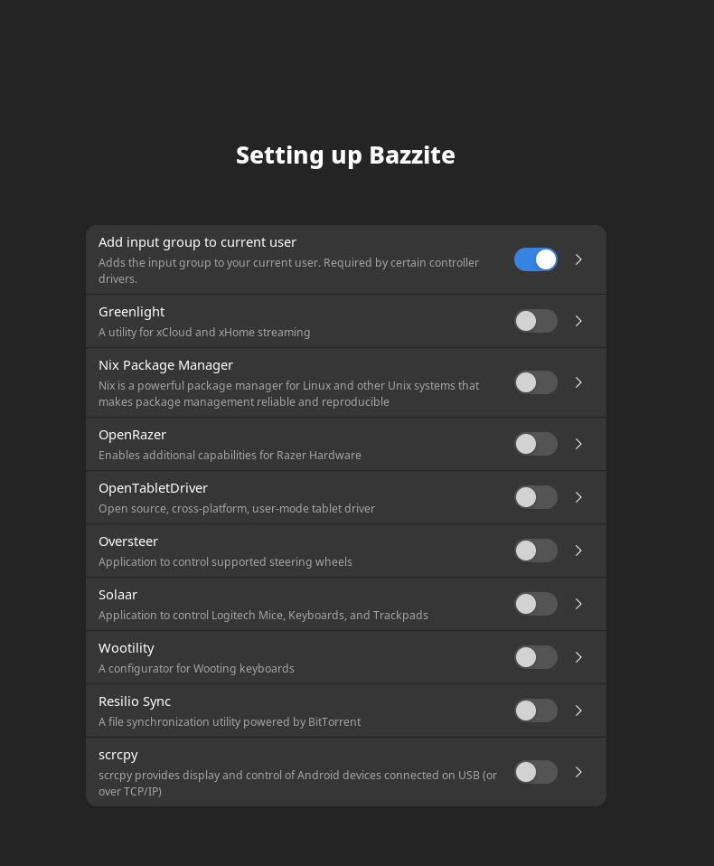
Task: Expand the Solaar row arrow
Action: pos(579,604)
